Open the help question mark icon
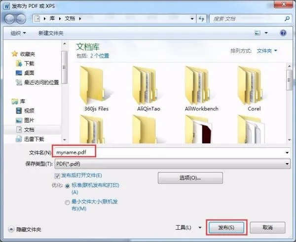This screenshot has width=296, height=242. coord(283,33)
